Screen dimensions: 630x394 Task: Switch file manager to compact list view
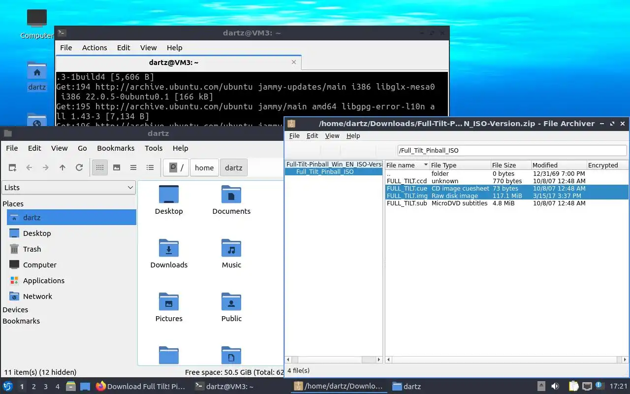coord(133,167)
